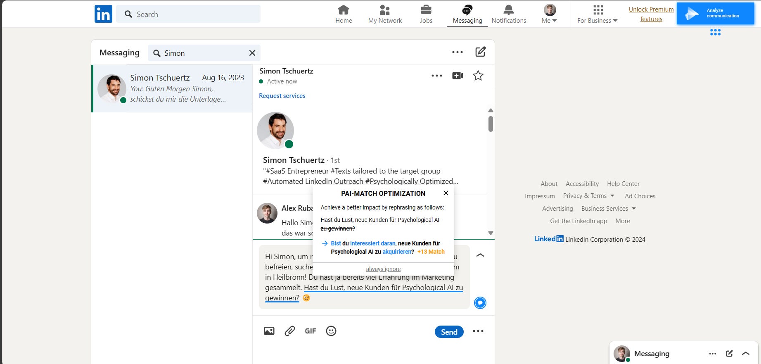761x364 pixels.
Task: Expand the Business Services footer menu
Action: pos(608,209)
